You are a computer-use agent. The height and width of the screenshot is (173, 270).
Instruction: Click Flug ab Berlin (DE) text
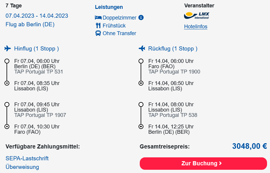[x=30, y=24]
